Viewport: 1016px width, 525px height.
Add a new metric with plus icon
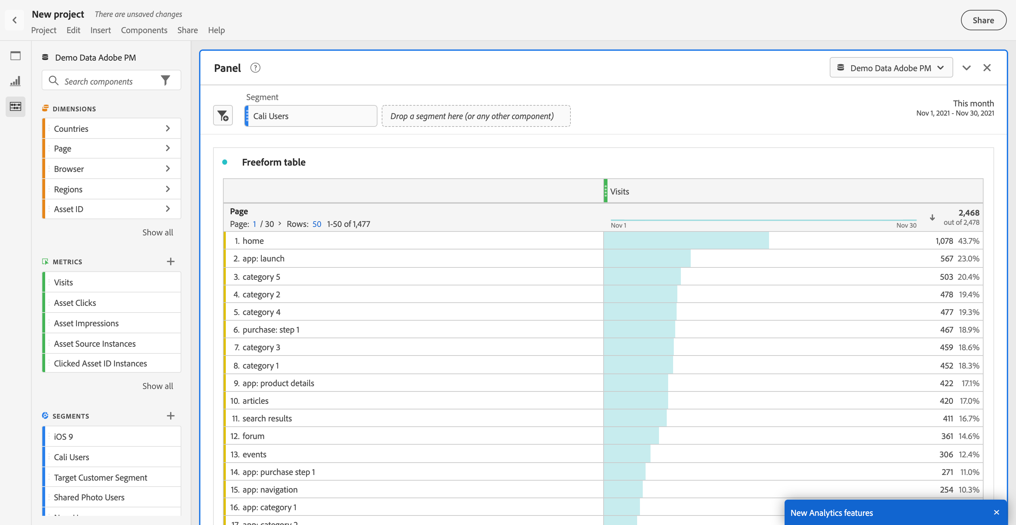click(170, 261)
